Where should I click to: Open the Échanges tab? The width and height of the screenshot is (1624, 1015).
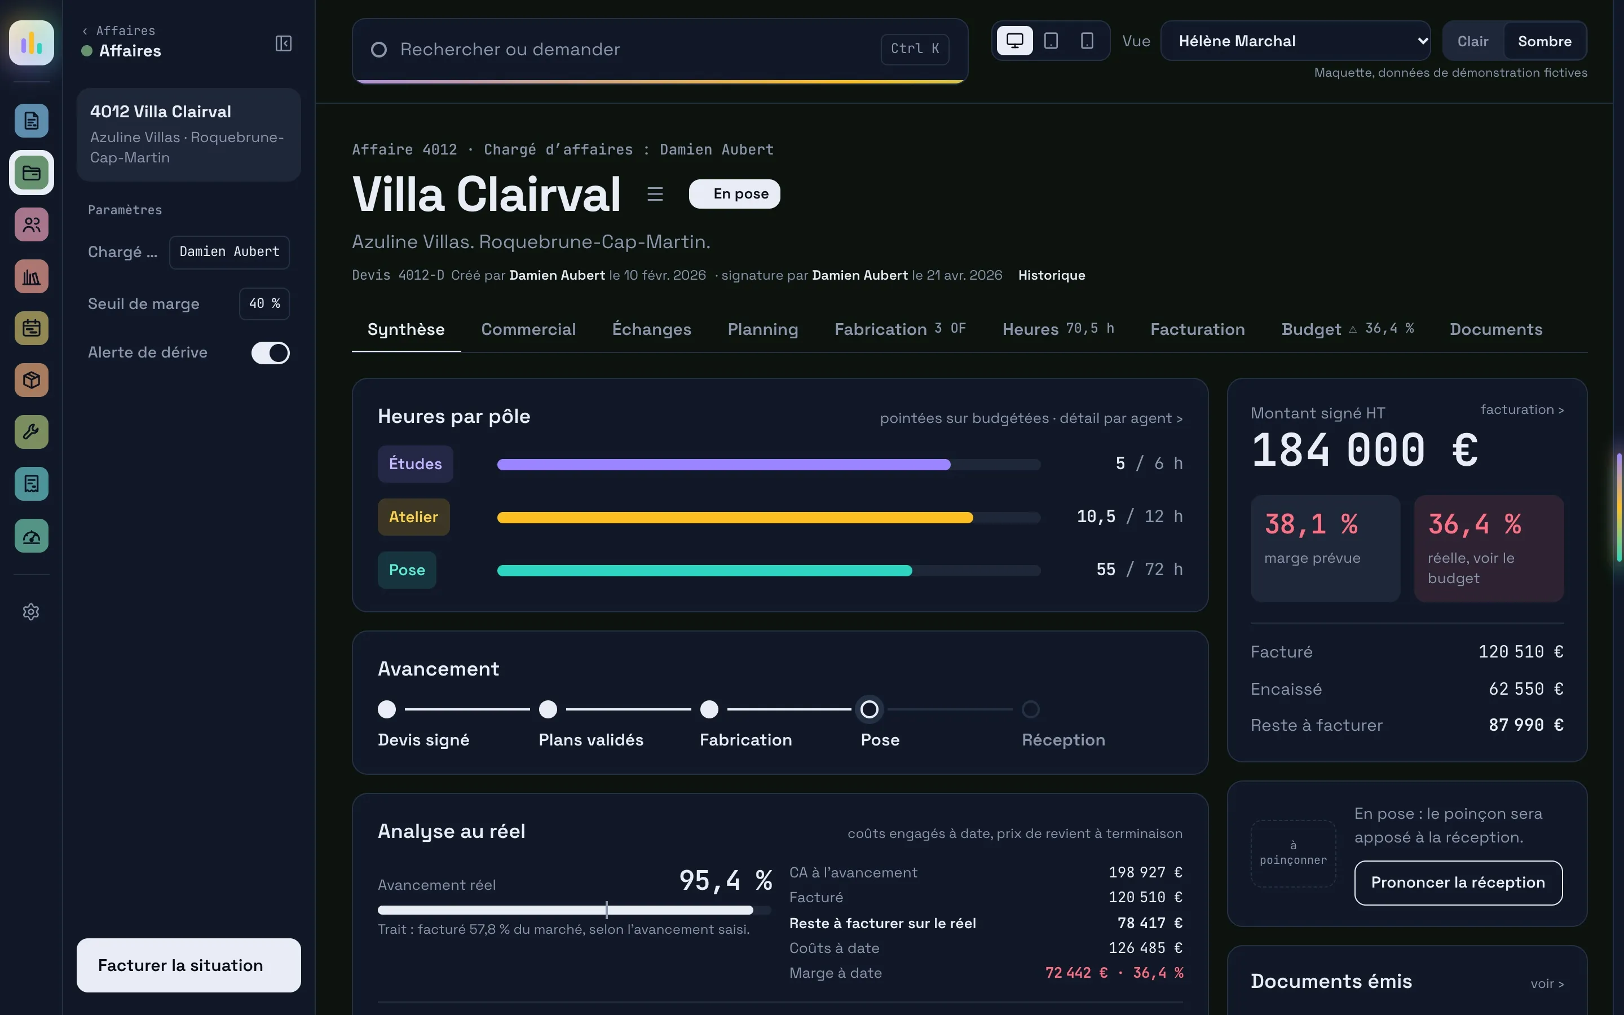651,330
